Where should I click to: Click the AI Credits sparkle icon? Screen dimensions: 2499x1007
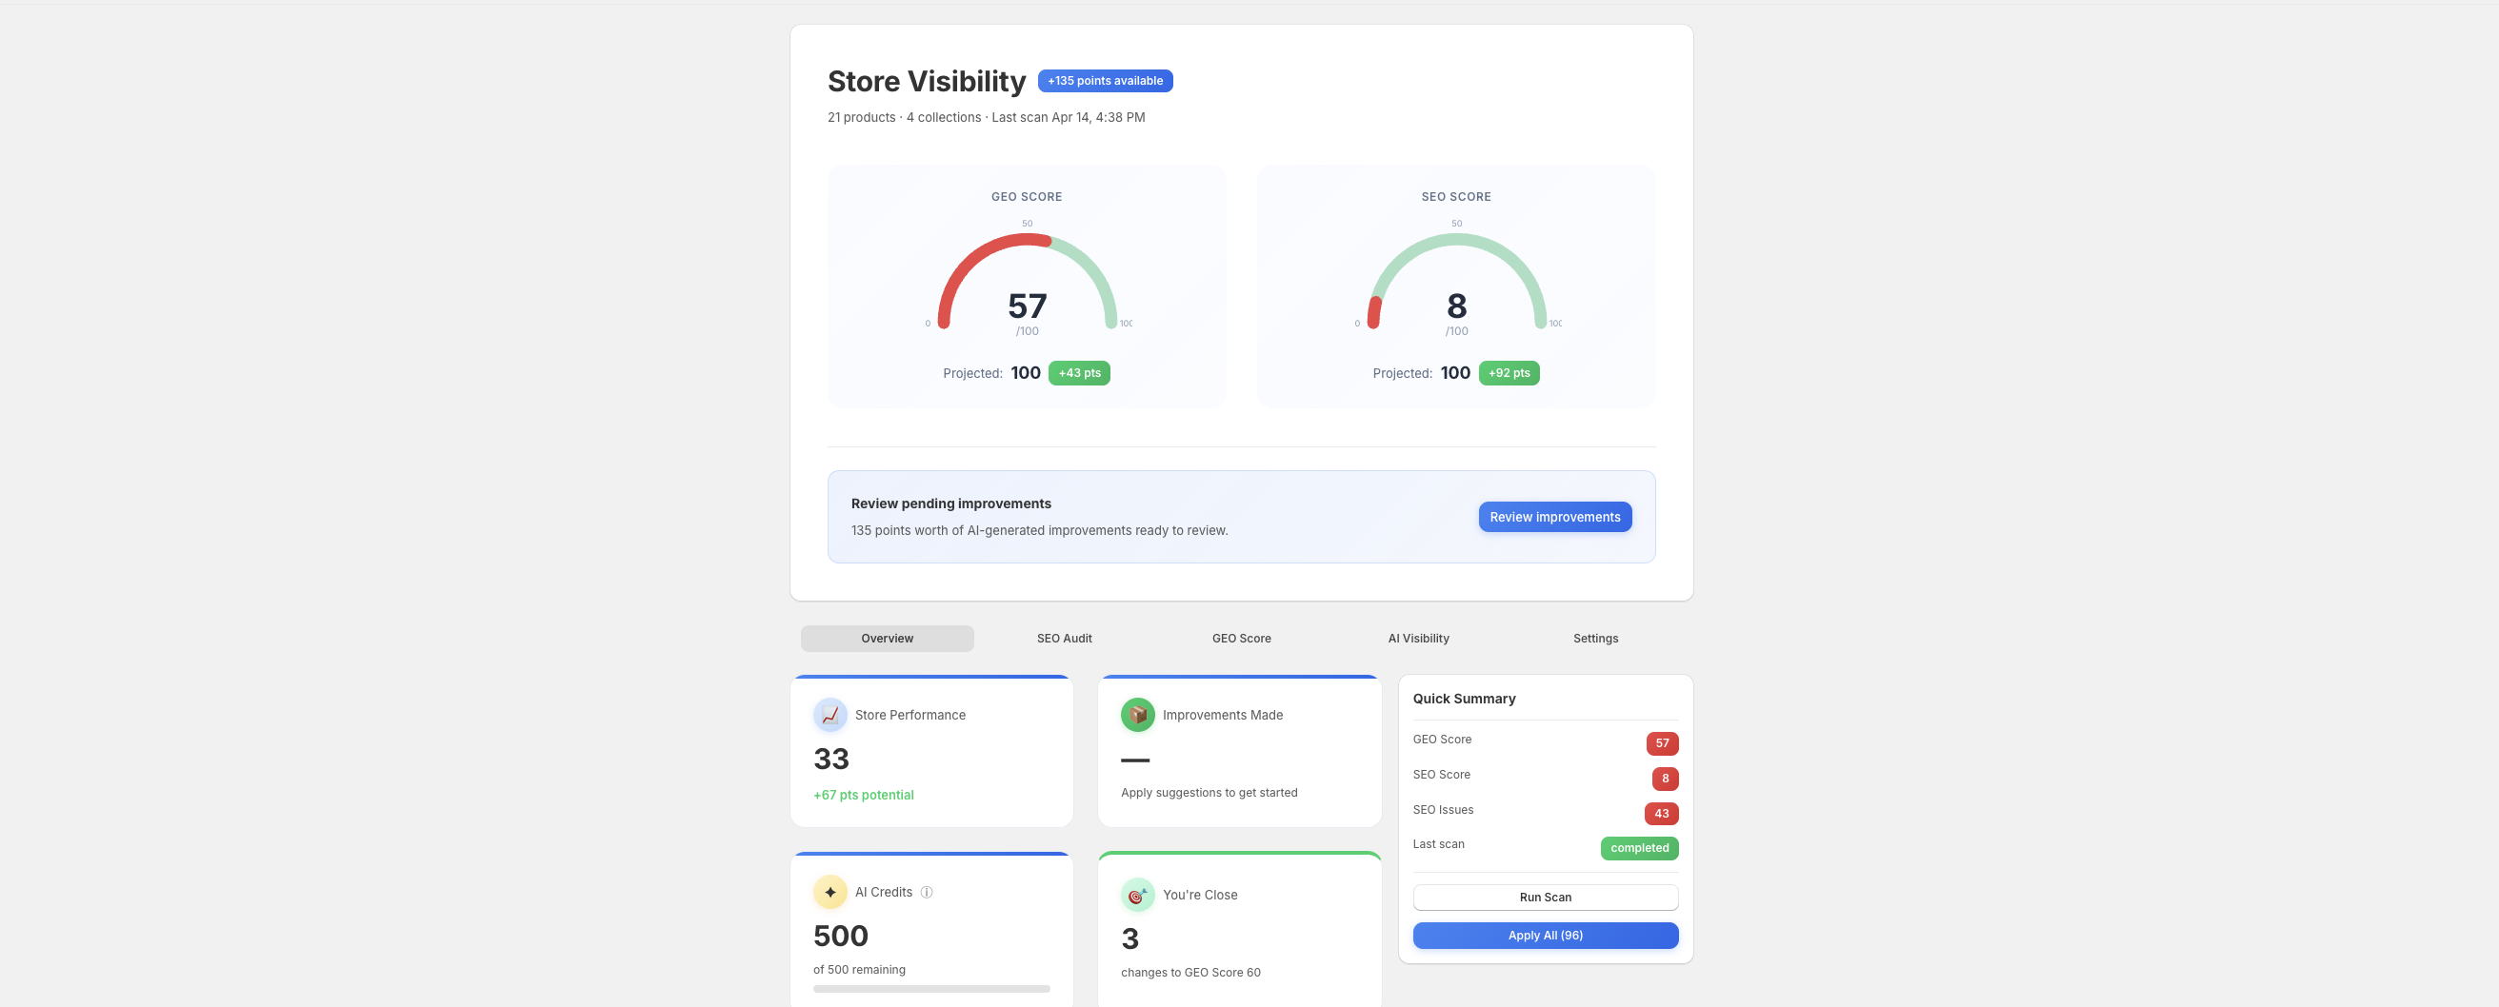(x=830, y=892)
